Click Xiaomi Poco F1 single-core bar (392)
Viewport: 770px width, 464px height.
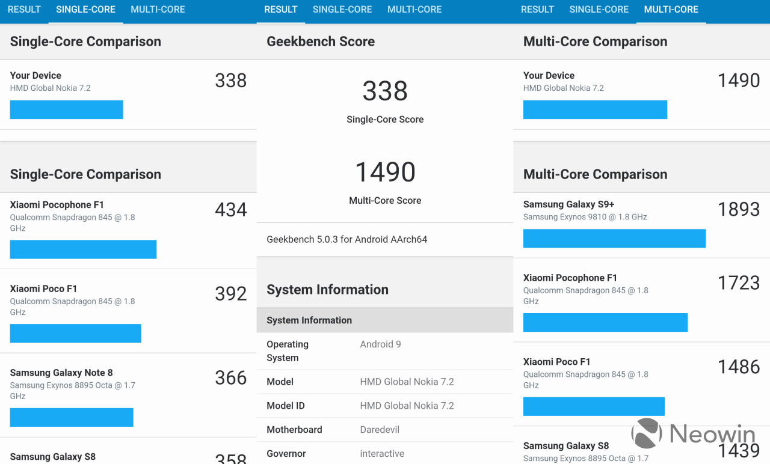click(75, 334)
